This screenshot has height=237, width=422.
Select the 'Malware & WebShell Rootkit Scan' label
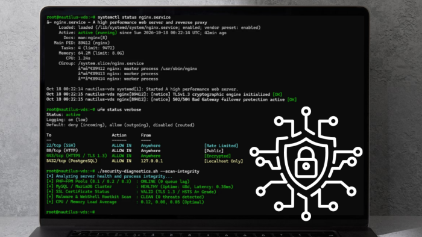click(93, 197)
